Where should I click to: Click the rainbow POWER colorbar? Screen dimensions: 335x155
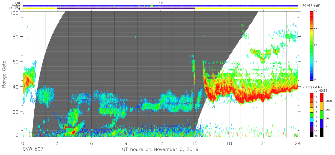click(x=311, y=45)
